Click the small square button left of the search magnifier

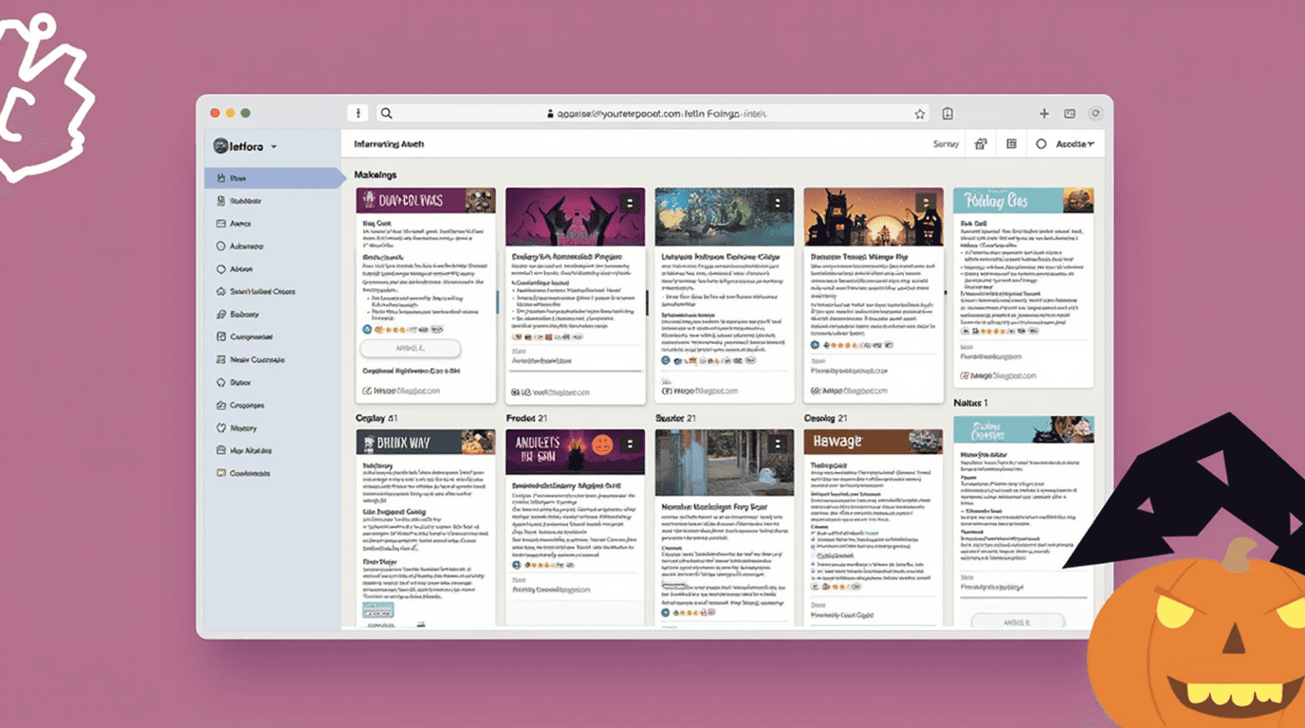pos(358,114)
